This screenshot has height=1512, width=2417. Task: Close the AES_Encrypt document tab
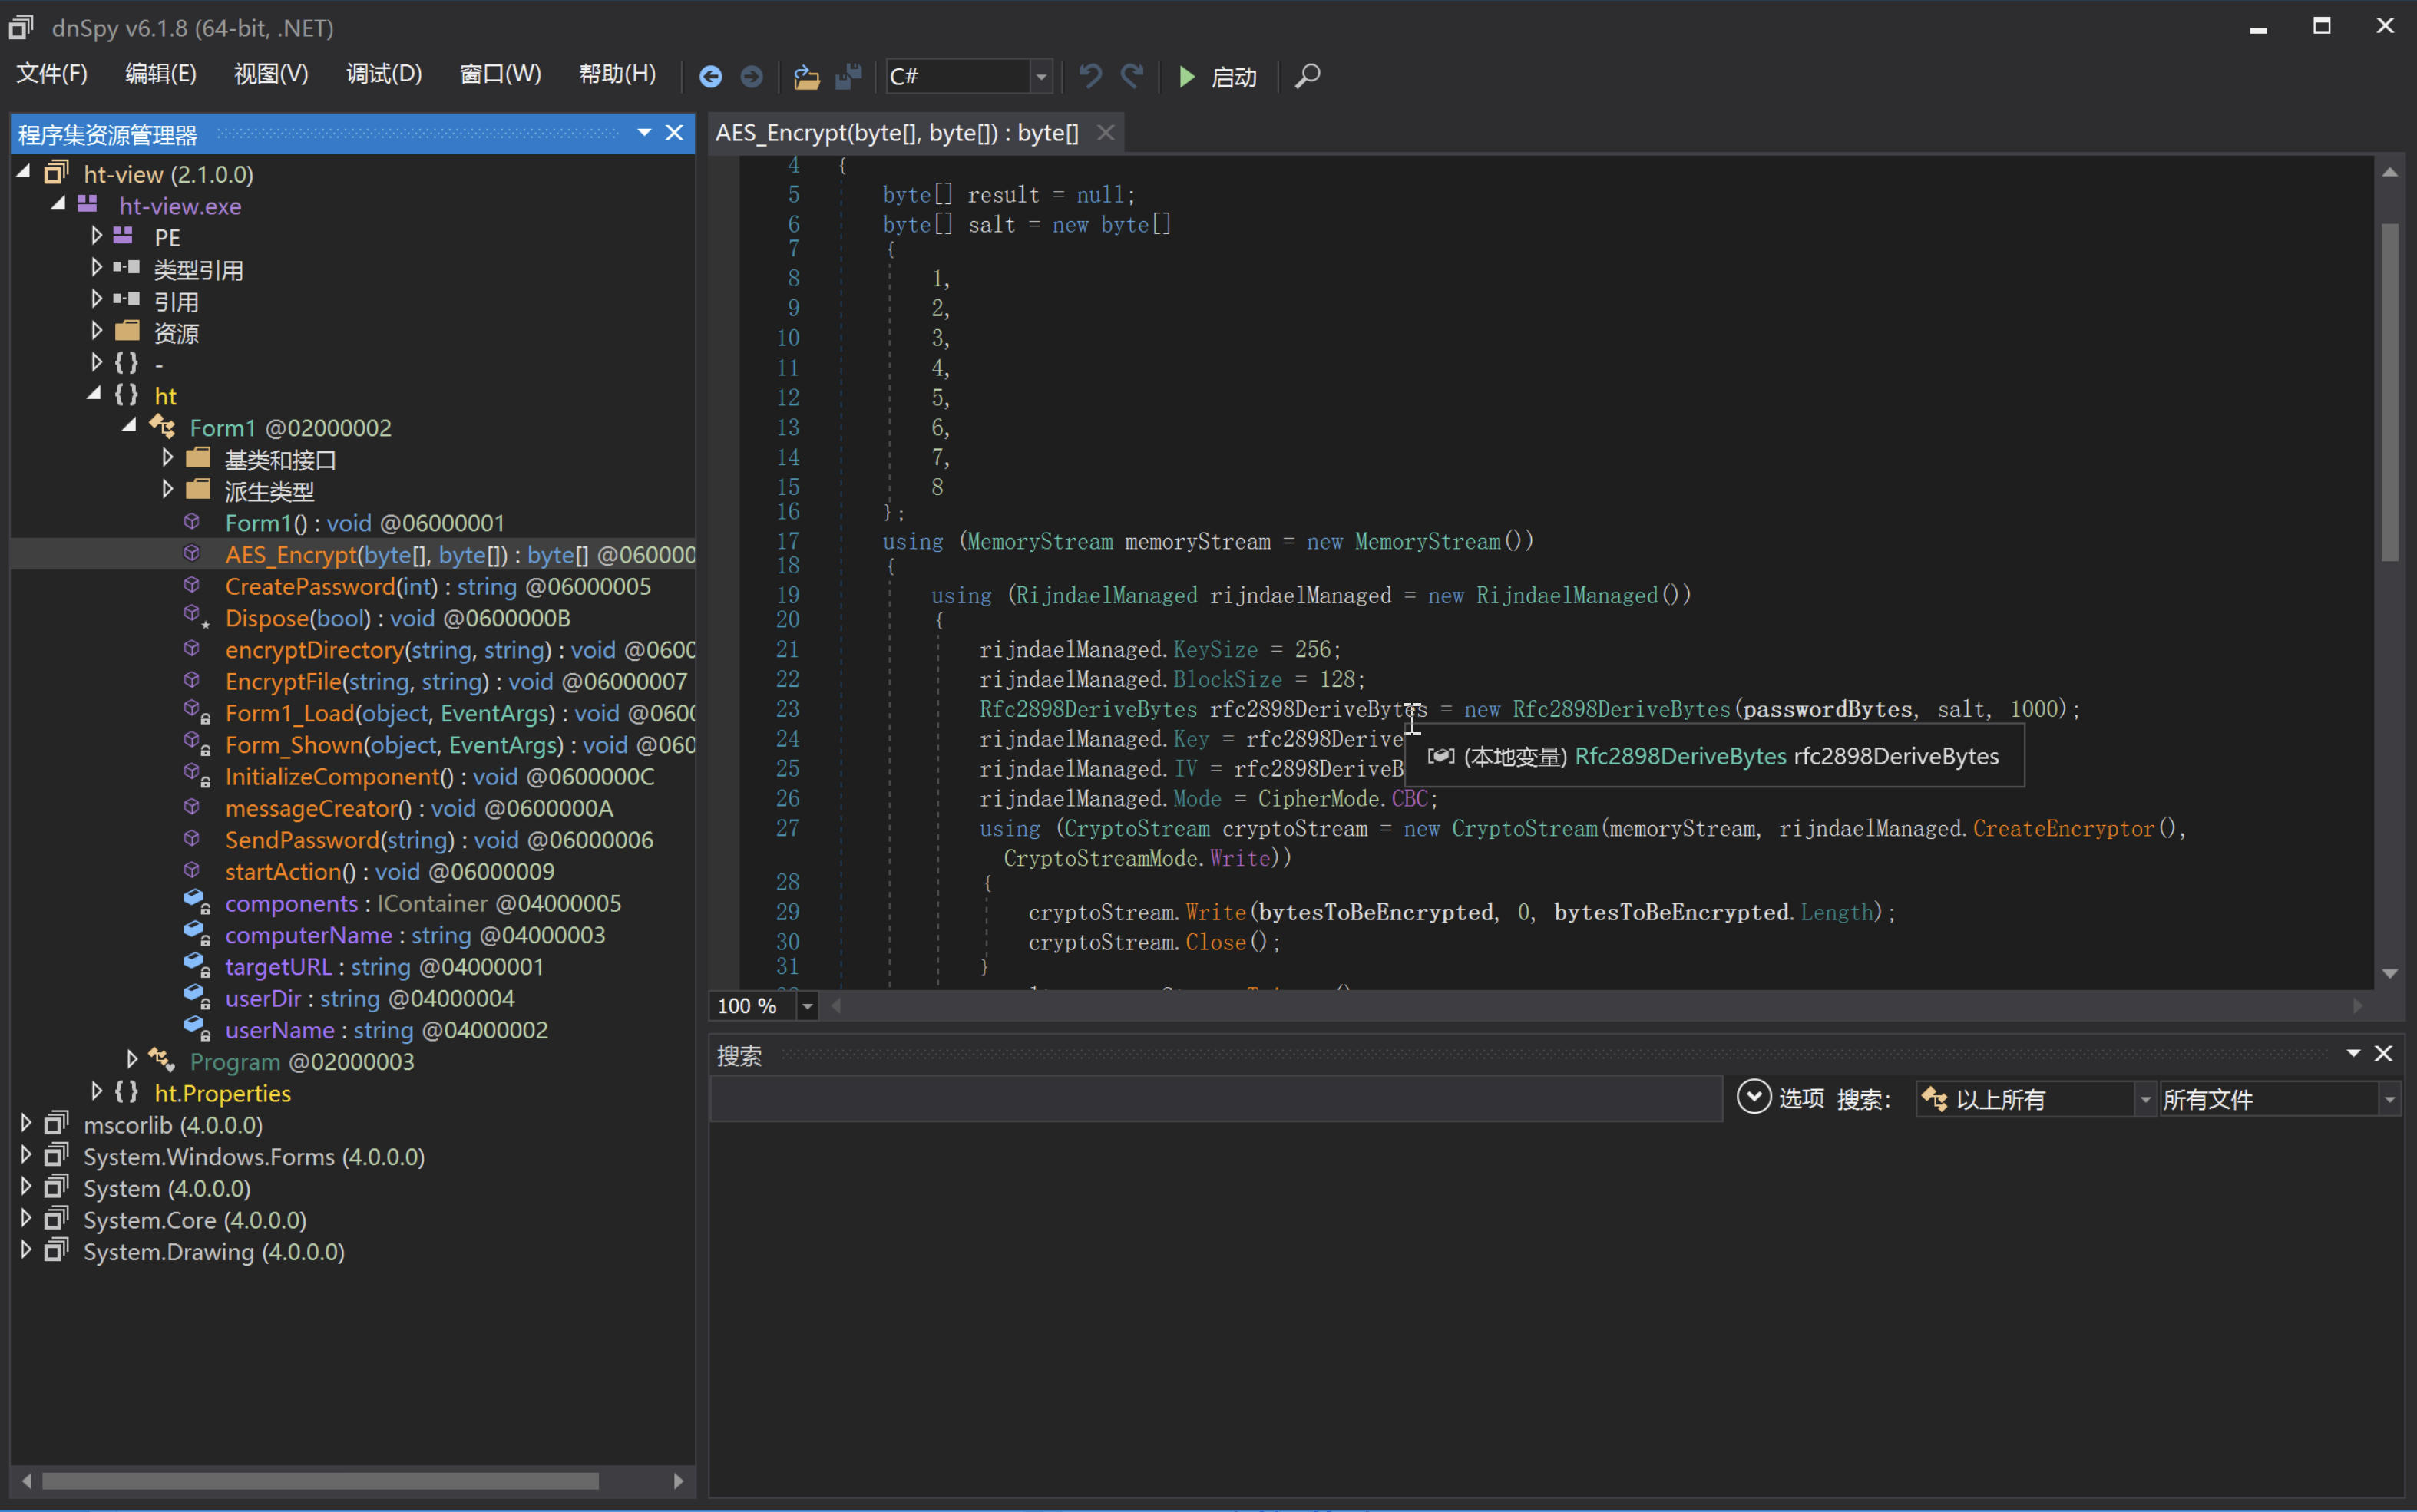tap(1106, 132)
